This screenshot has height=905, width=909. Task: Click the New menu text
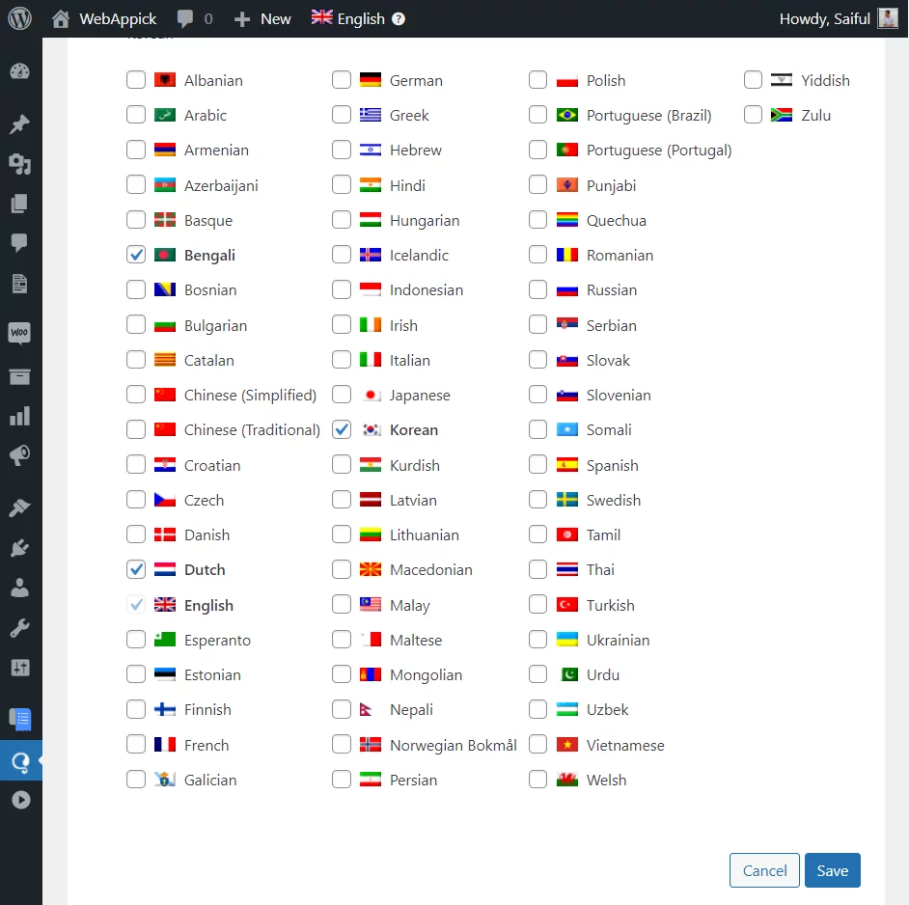pos(275,19)
